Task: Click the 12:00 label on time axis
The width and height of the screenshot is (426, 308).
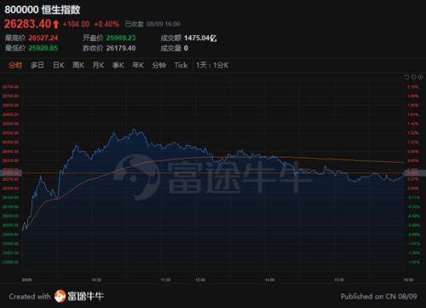Action: click(200, 280)
